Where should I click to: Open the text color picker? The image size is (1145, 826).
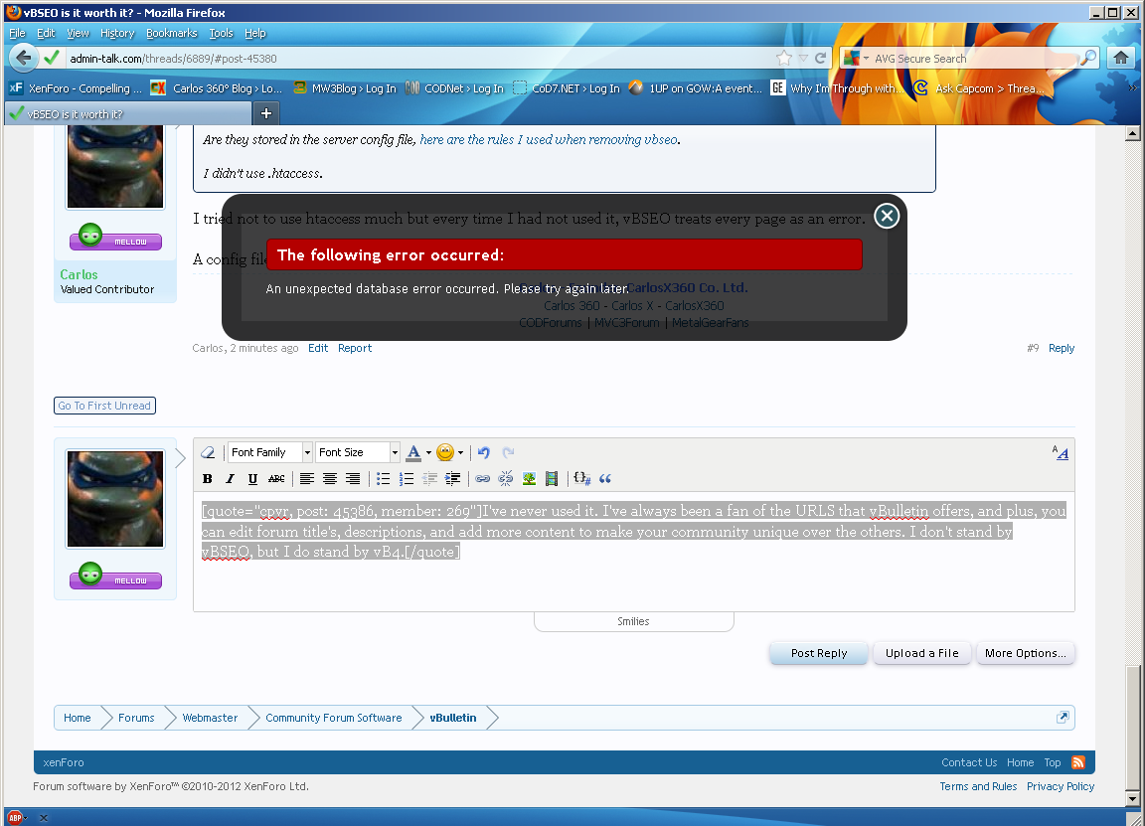point(413,453)
